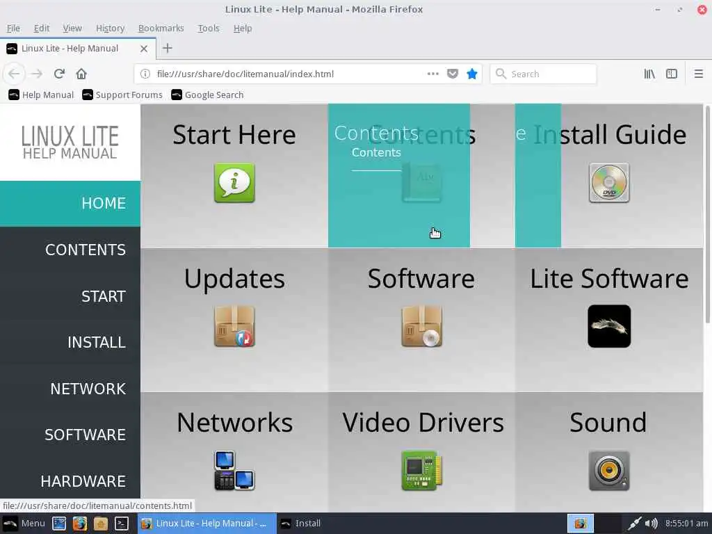Toggle the bookmark star
Image resolution: width=712 pixels, height=534 pixels.
pyautogui.click(x=472, y=74)
